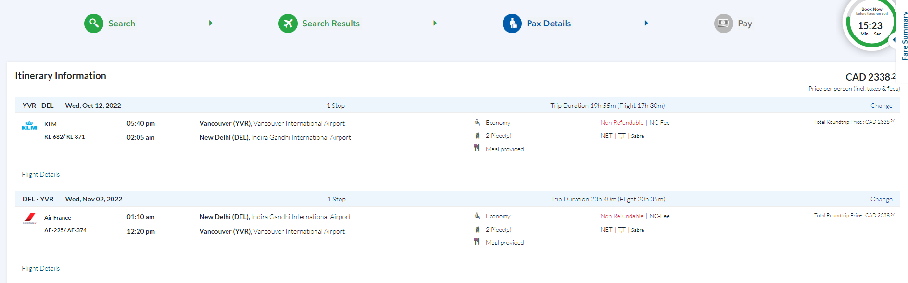908x283 pixels.
Task: Click Non Refundable label on the KLM flight
Action: (621, 123)
